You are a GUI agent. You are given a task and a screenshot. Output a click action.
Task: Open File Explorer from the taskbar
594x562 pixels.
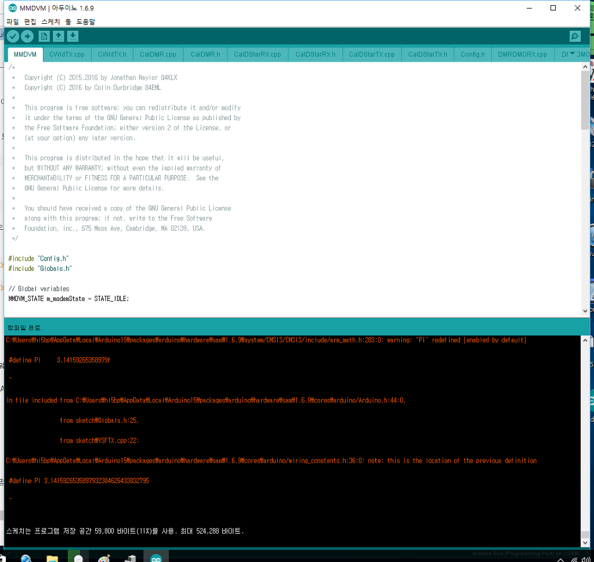coord(52,556)
